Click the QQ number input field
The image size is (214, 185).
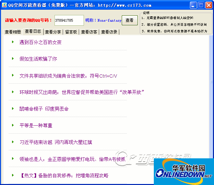(69, 20)
